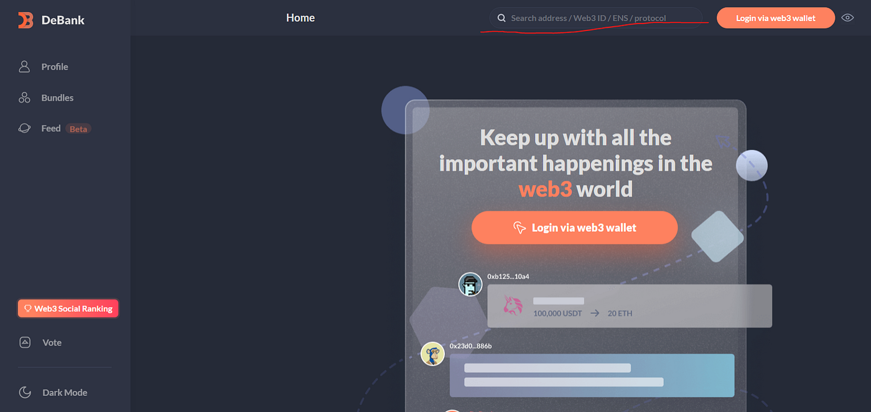Click the large center Login via web3 wallet button
The width and height of the screenshot is (871, 412).
[x=574, y=227]
